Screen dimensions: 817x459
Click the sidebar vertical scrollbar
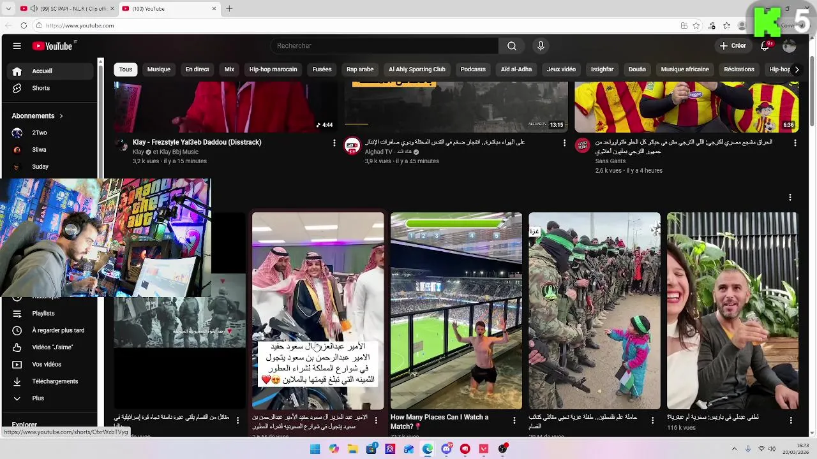pos(100,121)
